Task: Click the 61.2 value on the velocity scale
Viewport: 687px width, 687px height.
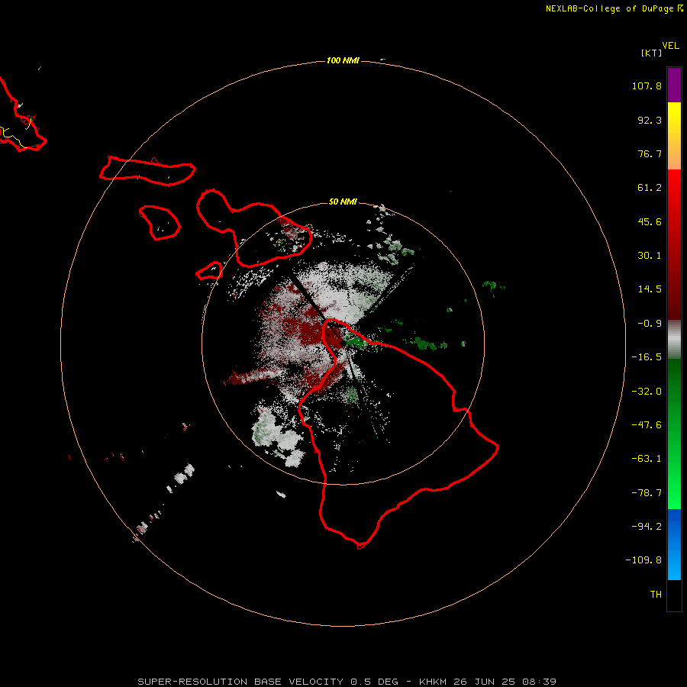Action: (650, 188)
